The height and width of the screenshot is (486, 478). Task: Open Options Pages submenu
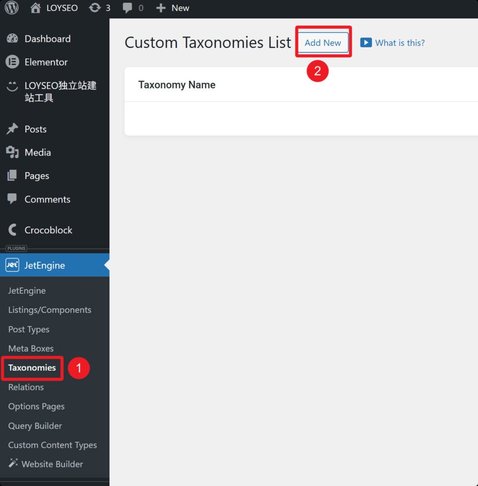[x=36, y=406]
